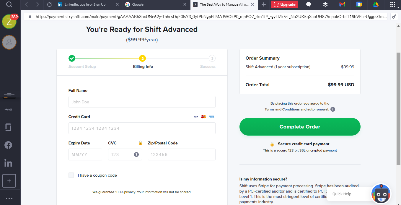This screenshot has width=401, height=205.
Task: Open the Z account with 289 notifications
Action: (x=9, y=22)
